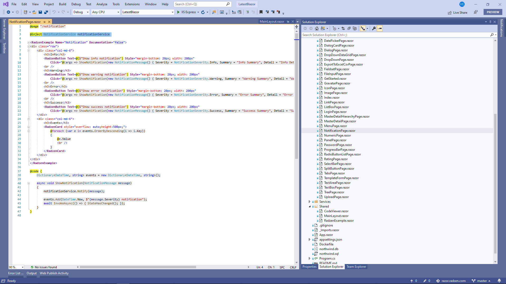Open the feedback icon next to Live Share
This screenshot has height=284, width=506.
[x=476, y=12]
